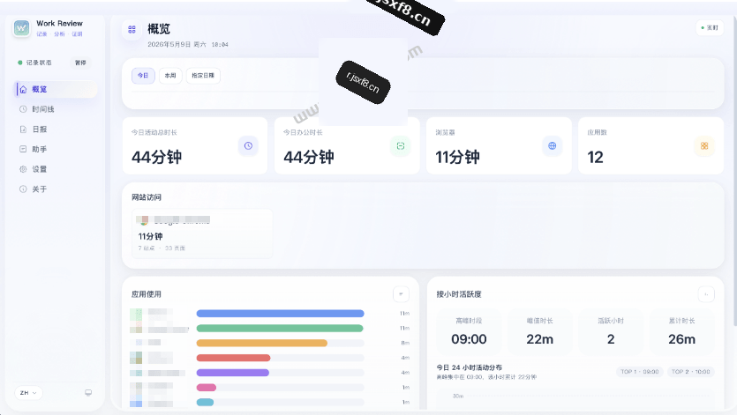Click the 时间线 clock icon in sidebar
Viewport: 737px width, 415px height.
[x=23, y=109]
